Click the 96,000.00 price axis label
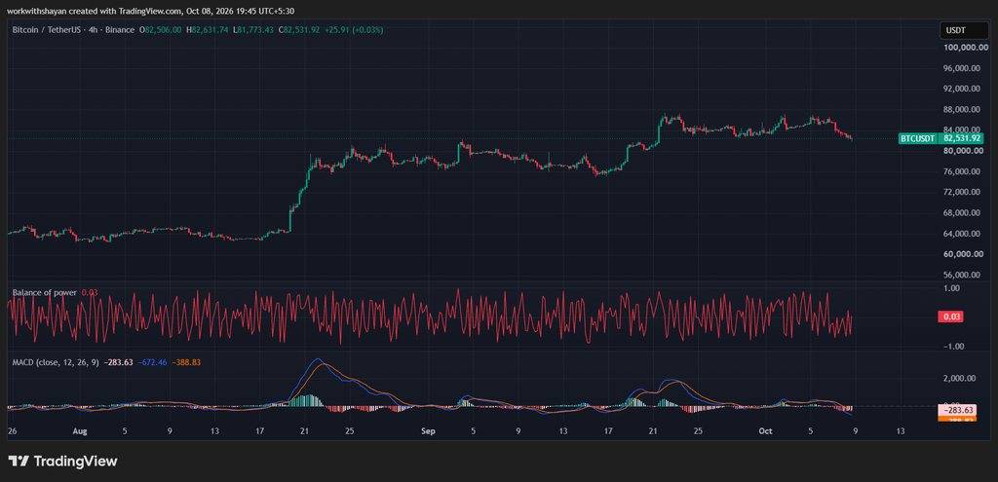Screen dimensions: 998x482 tap(964, 68)
